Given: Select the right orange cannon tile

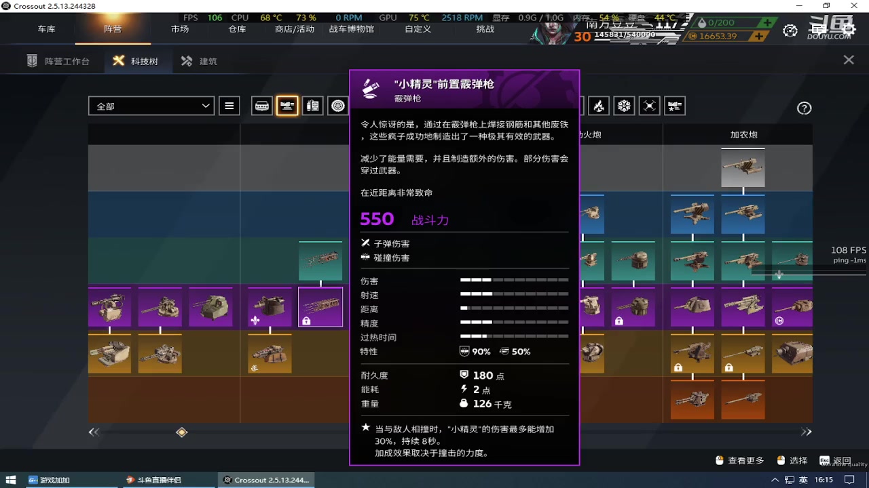Looking at the screenshot, I should [743, 399].
